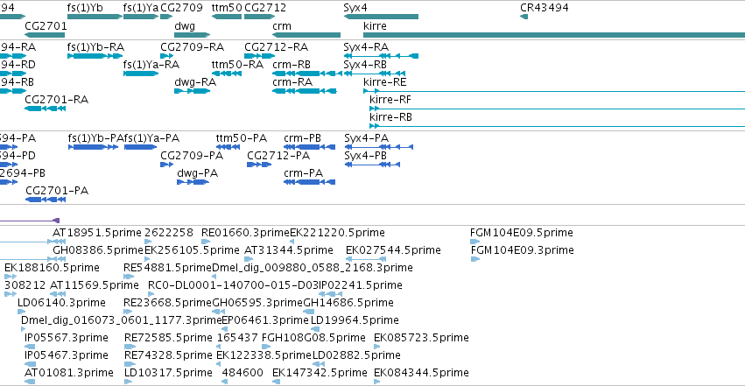Select the kirre-RB transcript
745x386 pixels.
tap(558, 126)
